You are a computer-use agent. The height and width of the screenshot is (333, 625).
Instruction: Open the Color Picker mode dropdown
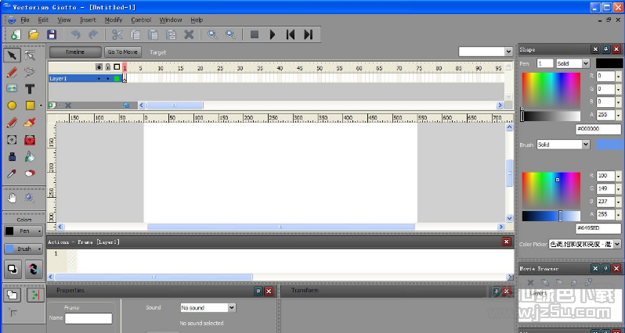coord(585,244)
